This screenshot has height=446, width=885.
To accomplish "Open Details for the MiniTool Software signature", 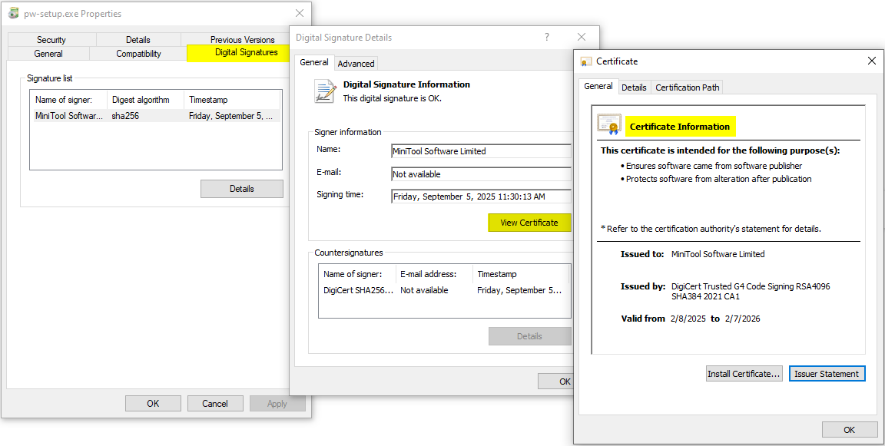I will pyautogui.click(x=241, y=188).
